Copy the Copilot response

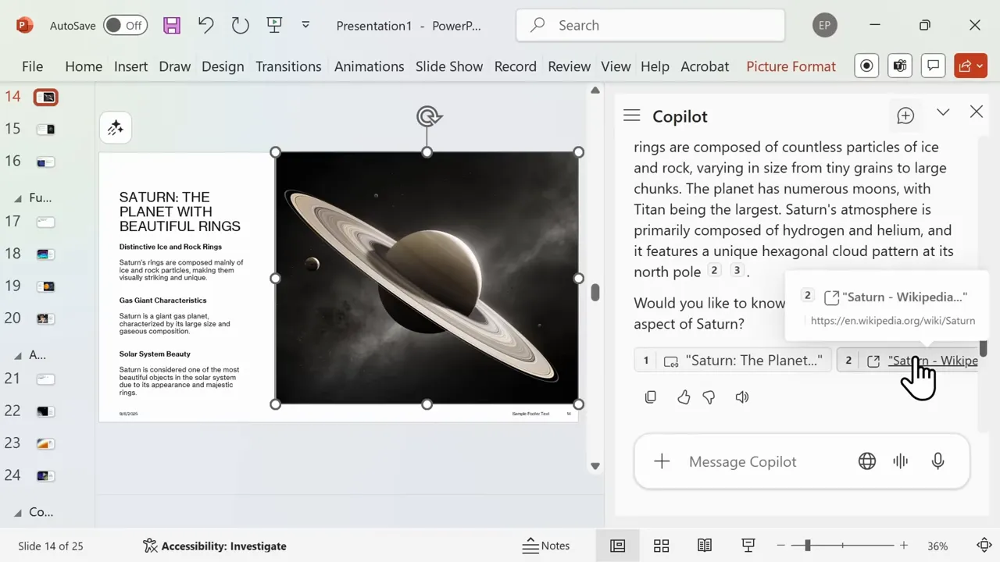651,397
